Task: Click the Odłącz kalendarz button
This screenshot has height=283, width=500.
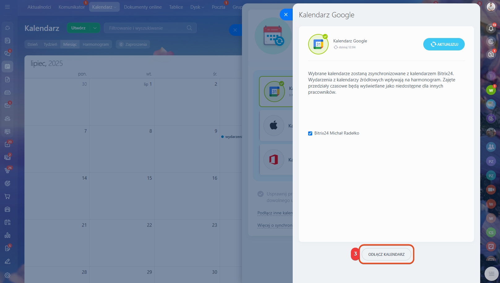Action: 386,254
